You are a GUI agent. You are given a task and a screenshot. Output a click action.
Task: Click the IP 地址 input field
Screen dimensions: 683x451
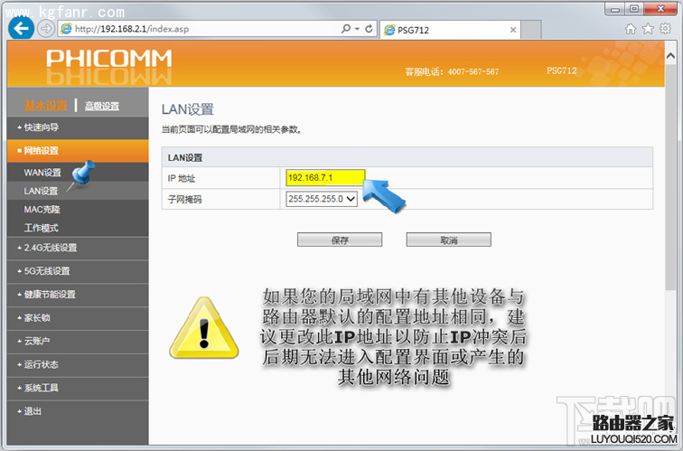click(x=325, y=178)
